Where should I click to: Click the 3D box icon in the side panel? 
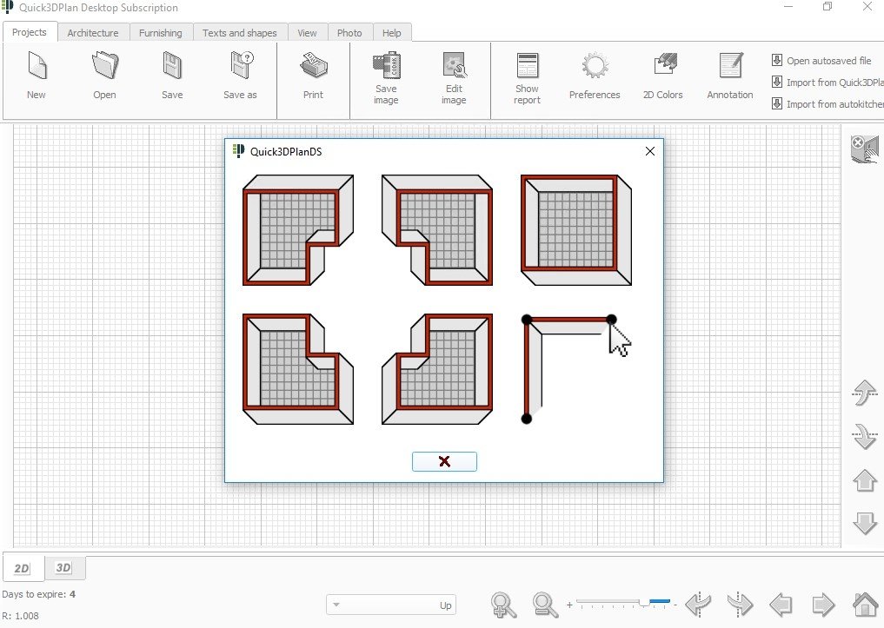coord(865,149)
